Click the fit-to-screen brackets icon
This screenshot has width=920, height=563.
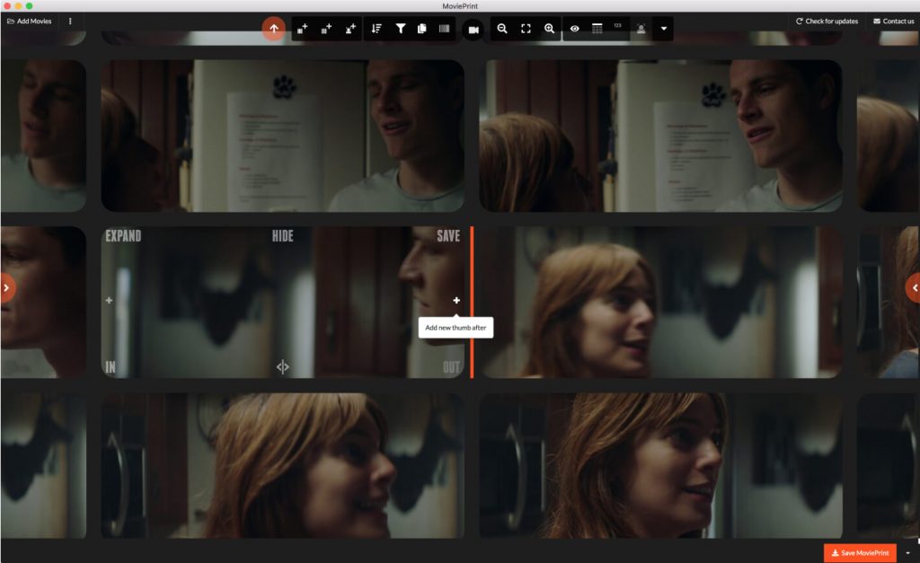tap(526, 29)
